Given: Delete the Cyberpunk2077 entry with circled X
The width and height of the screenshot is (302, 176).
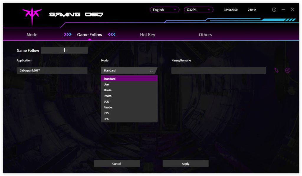Looking at the screenshot, I should 288,70.
